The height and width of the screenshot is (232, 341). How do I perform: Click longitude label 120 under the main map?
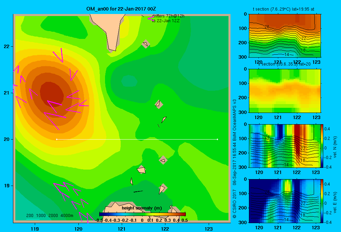click(x=78, y=229)
